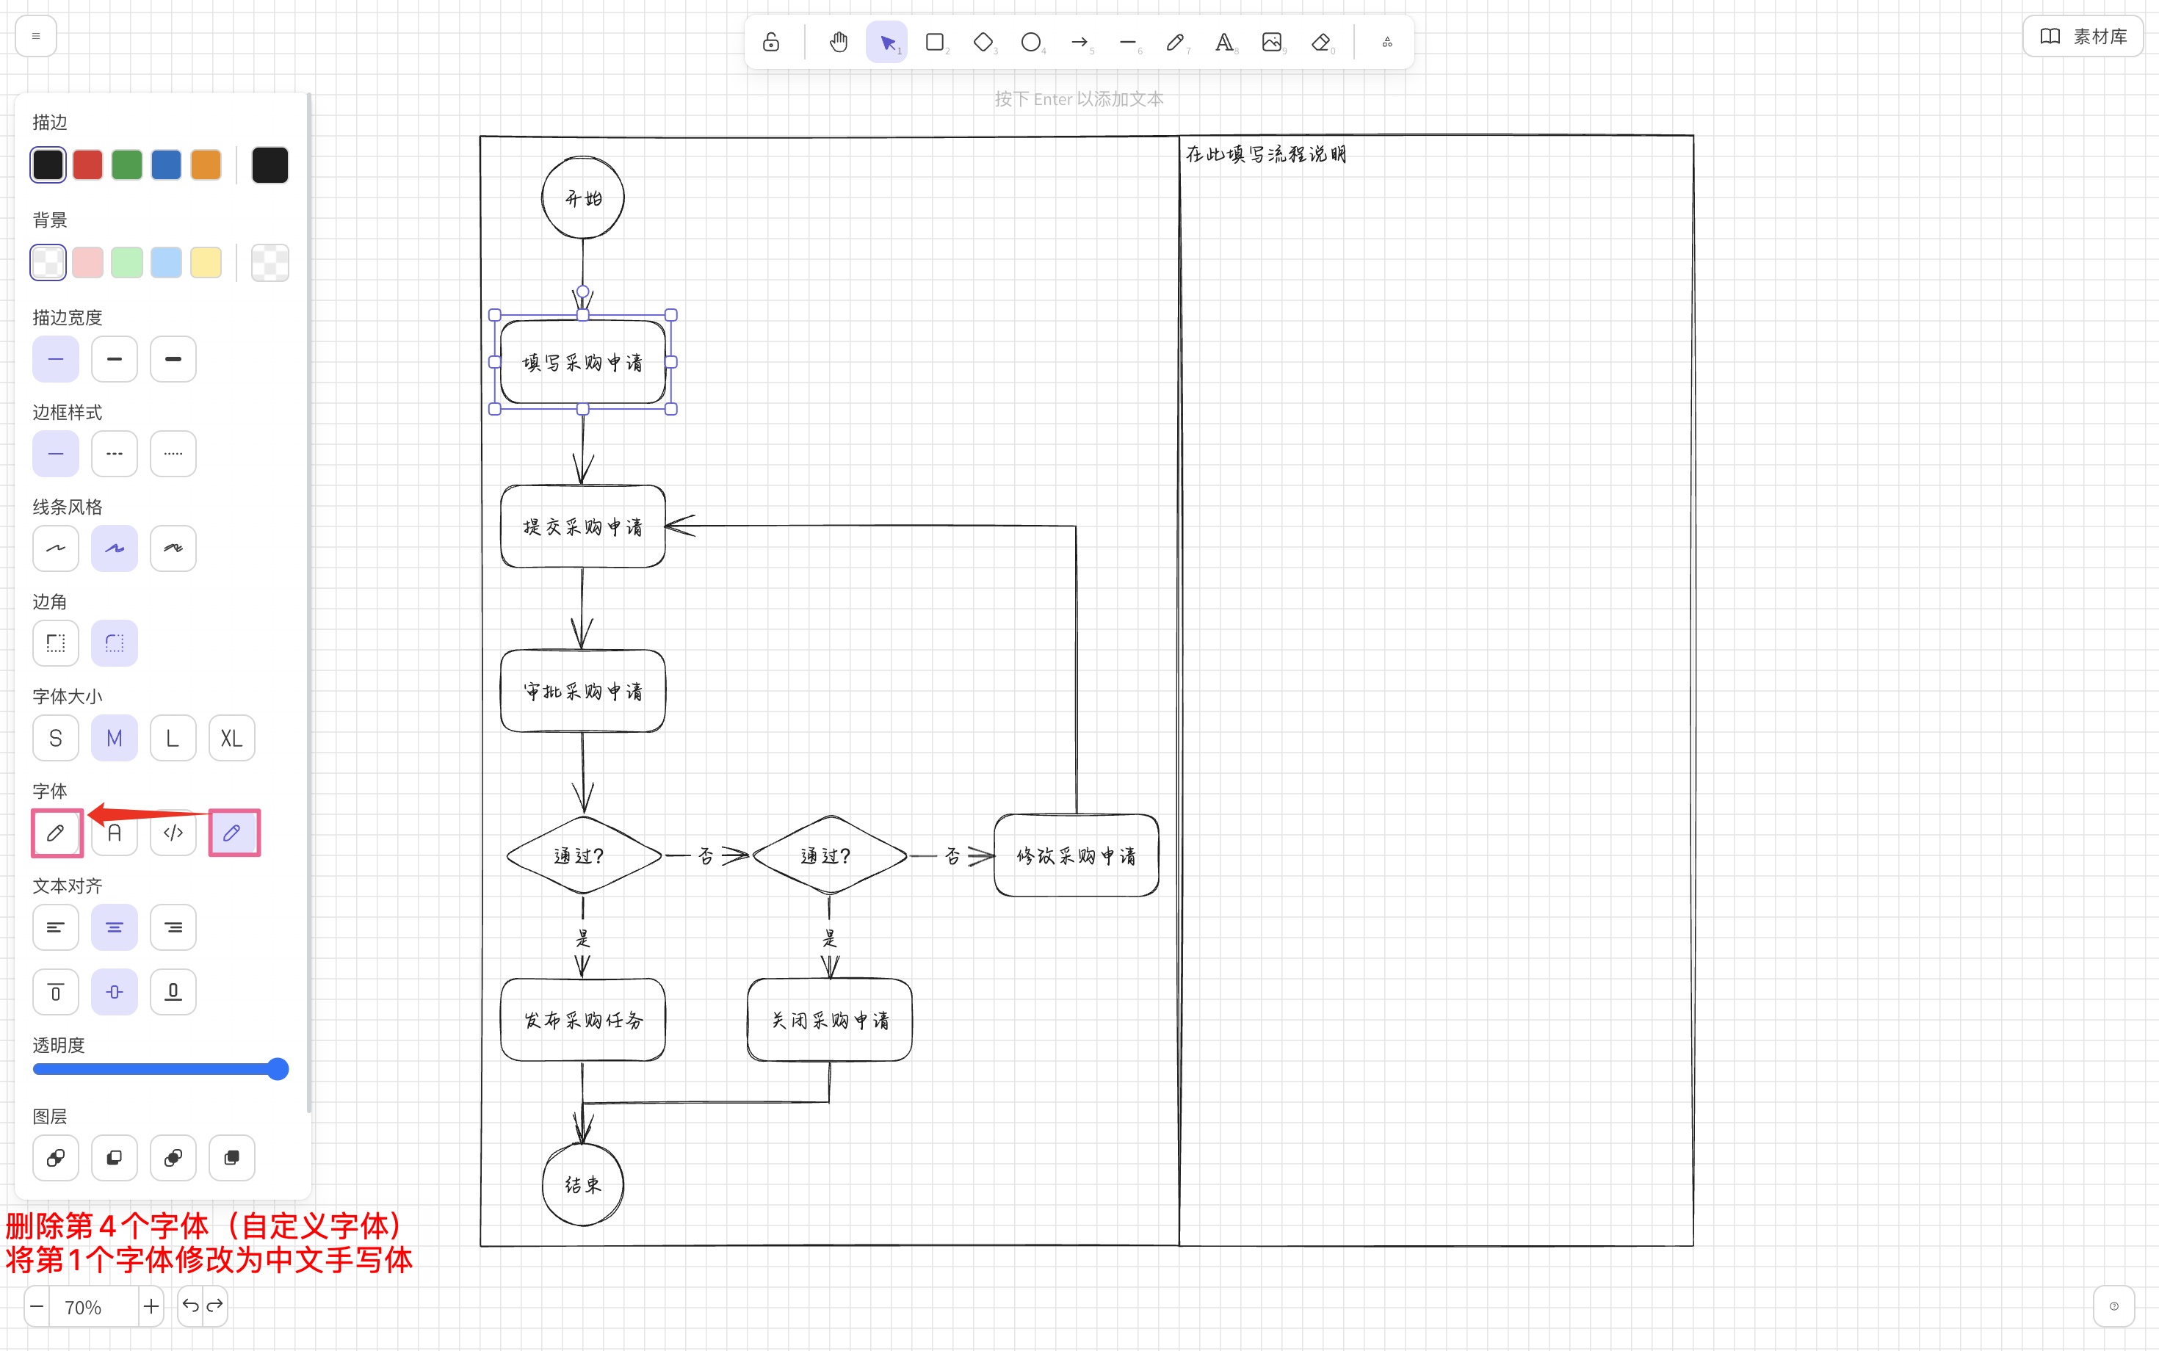Screen dimensions: 2159x1351
Task: Select the ellipse tool
Action: click(x=1031, y=41)
